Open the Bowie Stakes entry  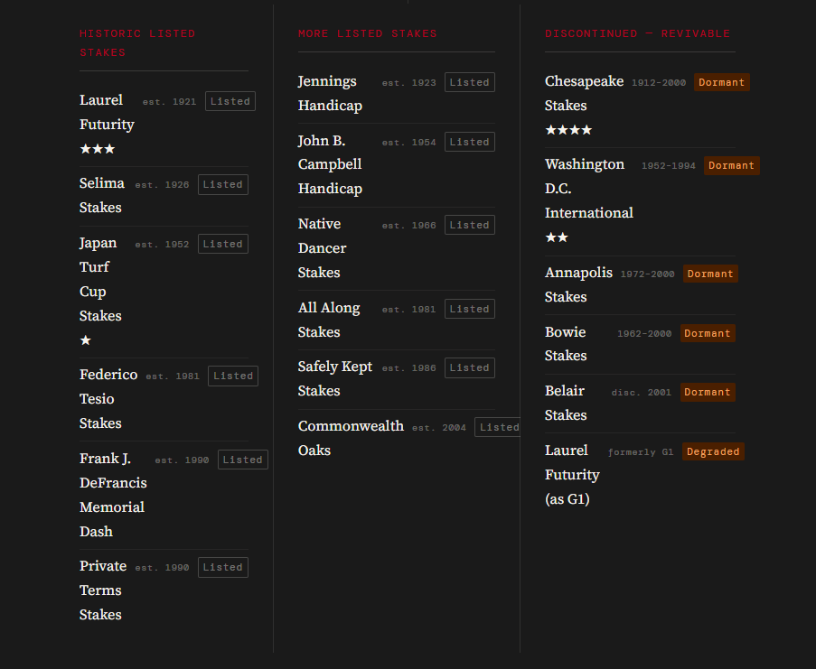(566, 344)
